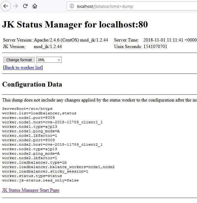Reload the current page
Viewport: 197px width, 203px height.
[x=25, y=6]
